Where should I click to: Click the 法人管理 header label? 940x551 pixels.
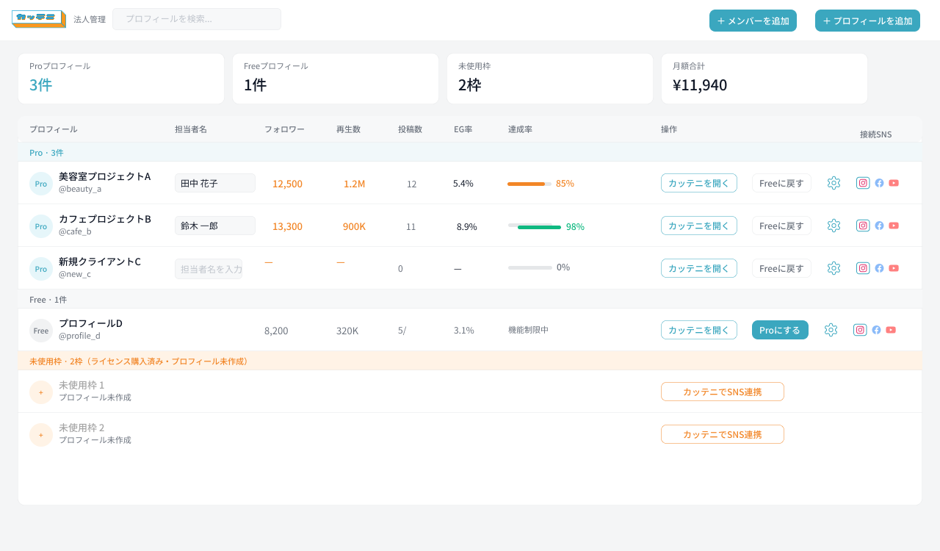(x=90, y=19)
